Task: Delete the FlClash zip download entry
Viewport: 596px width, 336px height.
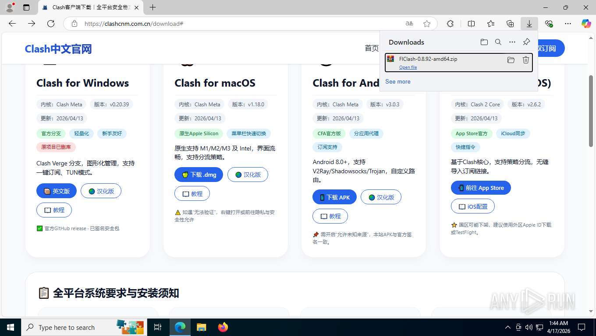Action: pos(525,60)
